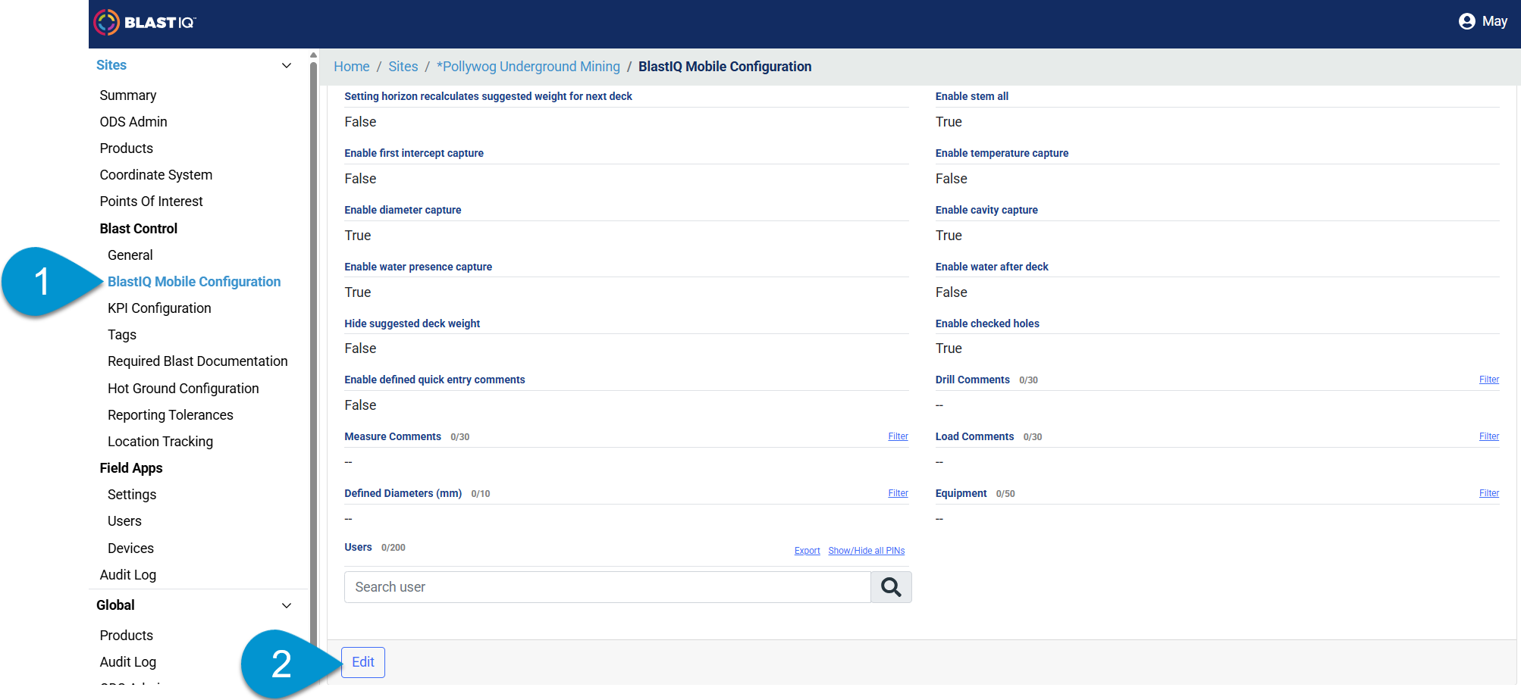
Task: Click Filter link for Measure Comments
Action: (x=898, y=436)
